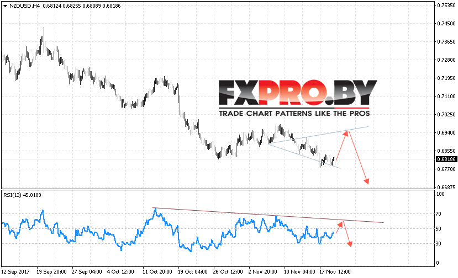Select the RSI level 100 label

point(440,194)
